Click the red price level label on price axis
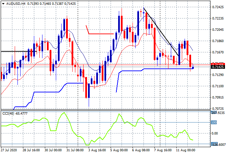The width and height of the screenshot is (226, 154). tap(218, 64)
